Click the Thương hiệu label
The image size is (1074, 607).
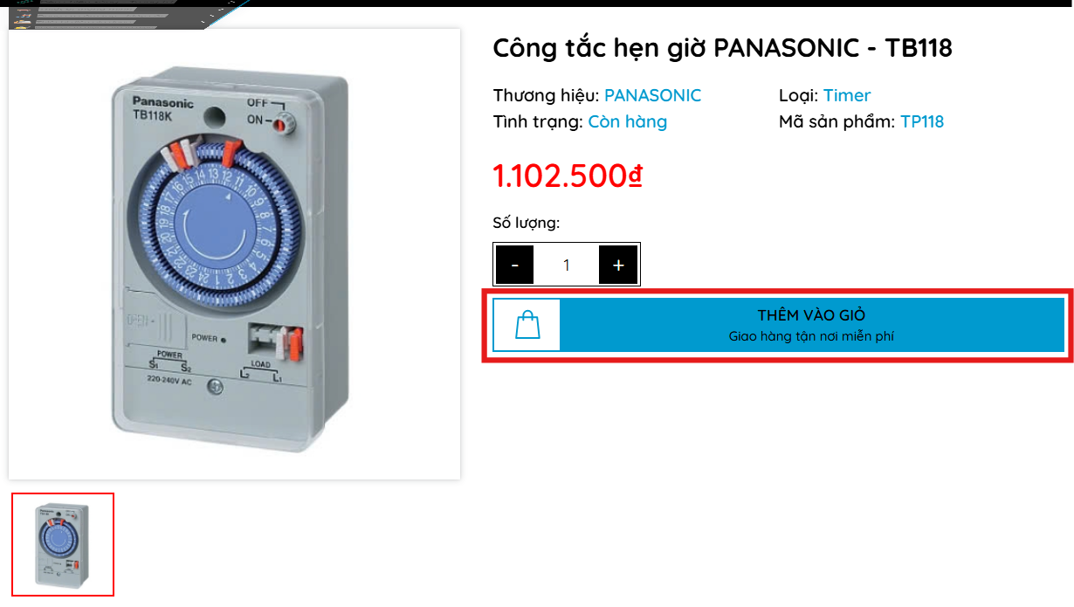(x=546, y=95)
